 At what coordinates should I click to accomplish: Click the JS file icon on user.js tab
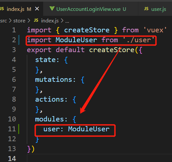click(146, 9)
